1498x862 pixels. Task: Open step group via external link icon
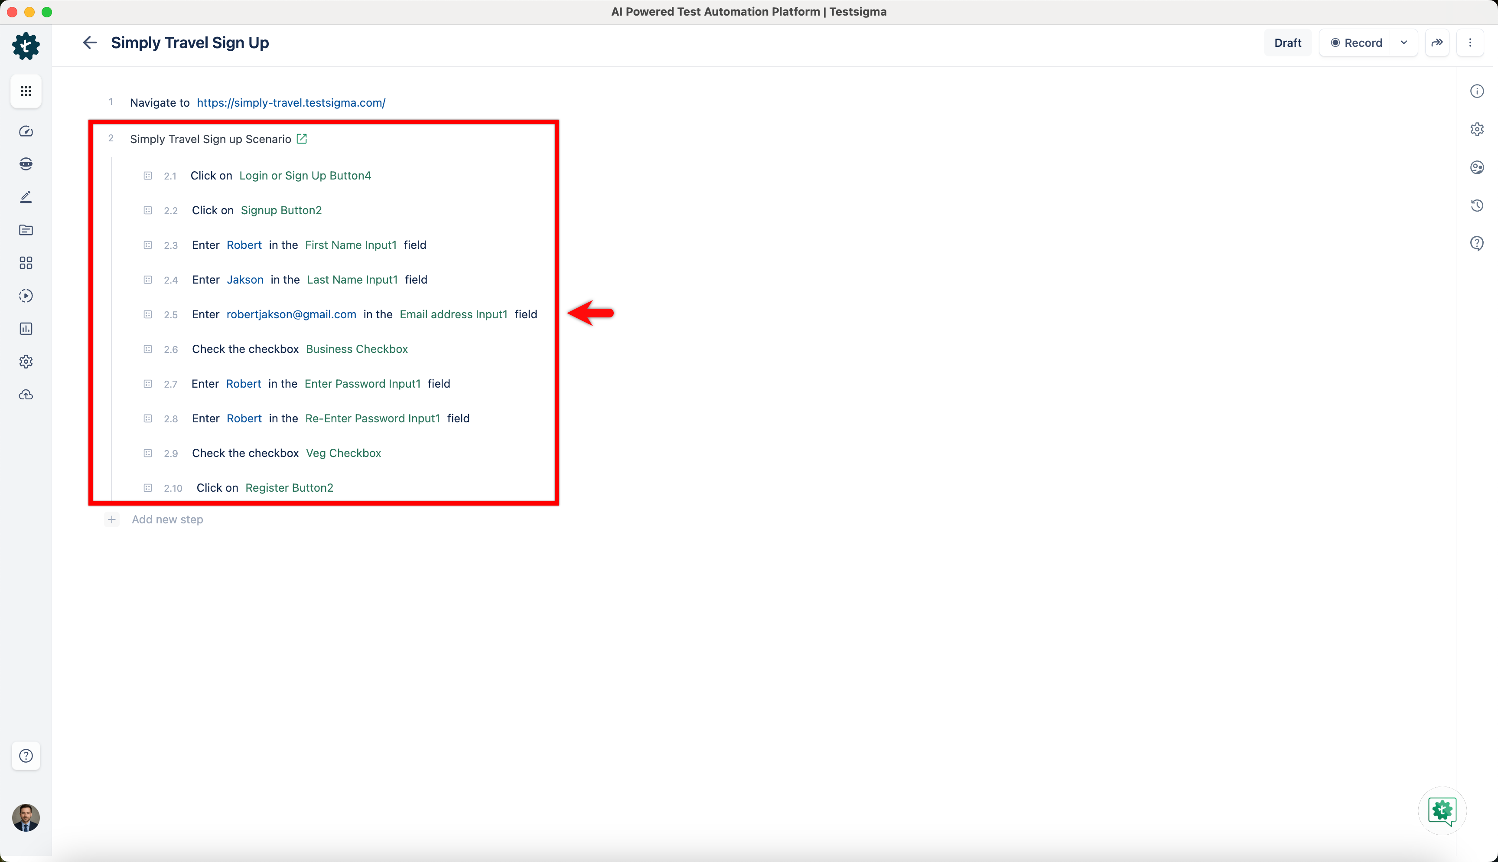(302, 139)
